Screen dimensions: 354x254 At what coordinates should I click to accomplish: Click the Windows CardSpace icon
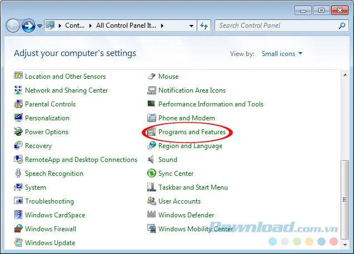(18, 215)
